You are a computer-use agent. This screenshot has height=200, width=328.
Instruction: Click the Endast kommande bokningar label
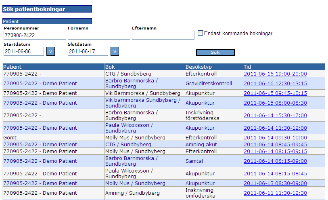pyautogui.click(x=238, y=33)
